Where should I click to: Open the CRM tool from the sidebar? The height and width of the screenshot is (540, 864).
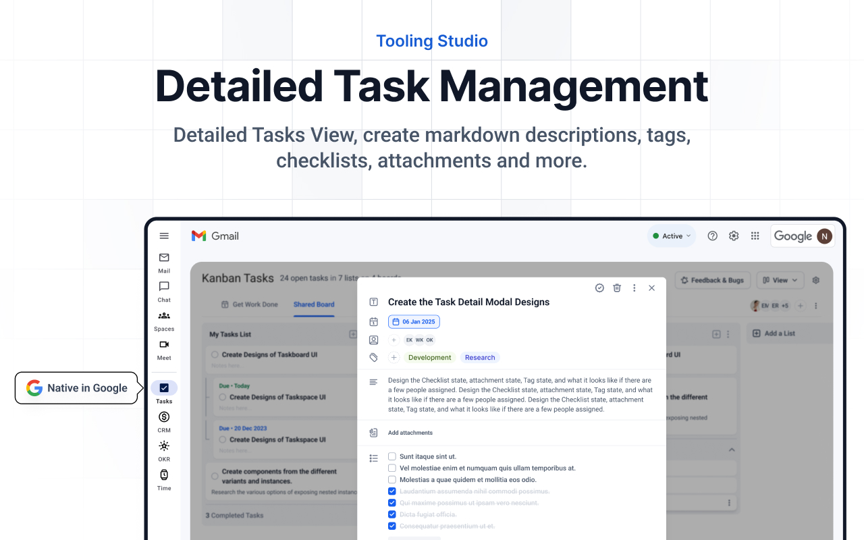(164, 417)
